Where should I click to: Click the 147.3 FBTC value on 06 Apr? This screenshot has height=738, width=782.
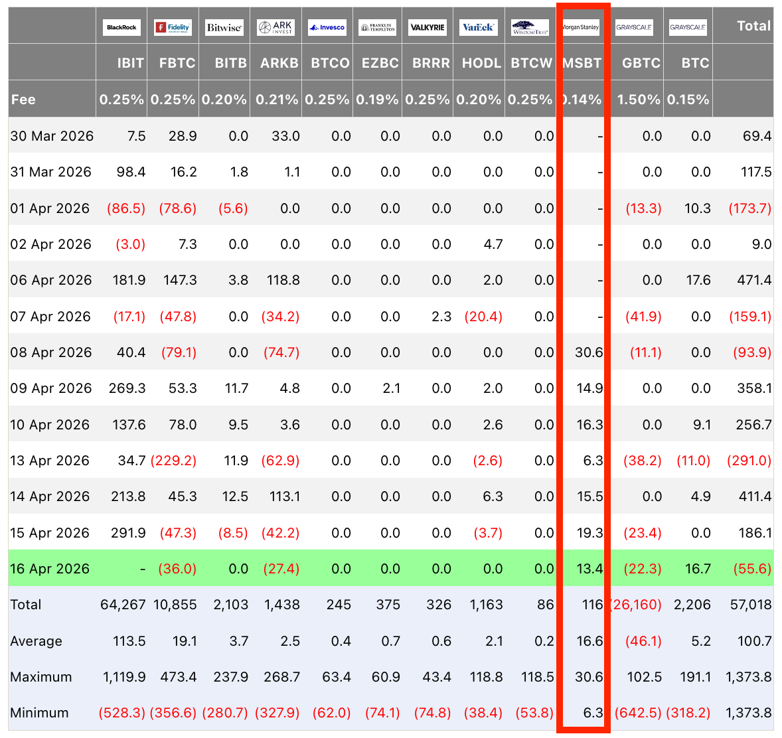coord(180,280)
